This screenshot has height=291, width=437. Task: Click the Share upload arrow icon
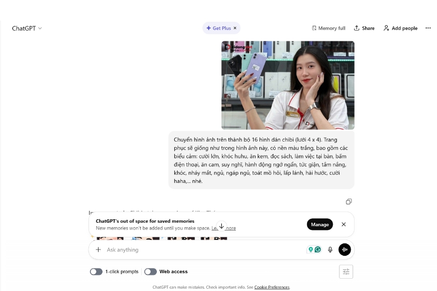[356, 28]
